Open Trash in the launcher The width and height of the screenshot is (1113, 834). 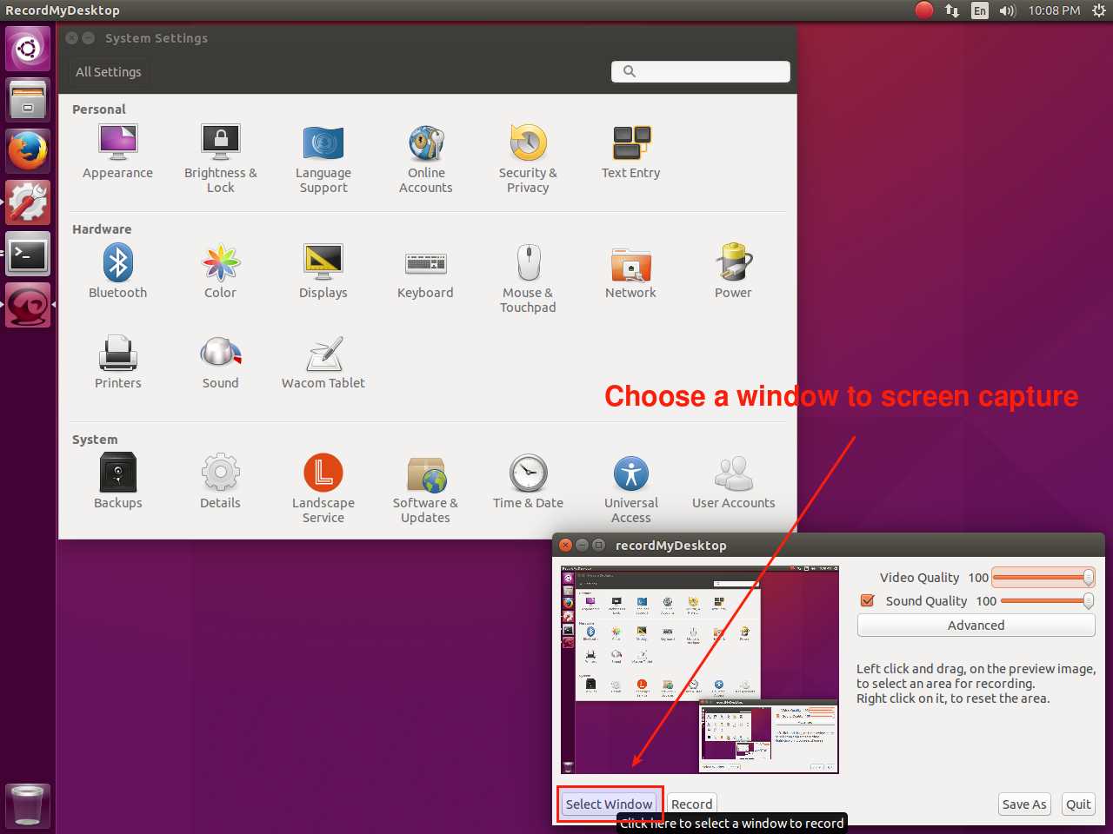[x=28, y=805]
